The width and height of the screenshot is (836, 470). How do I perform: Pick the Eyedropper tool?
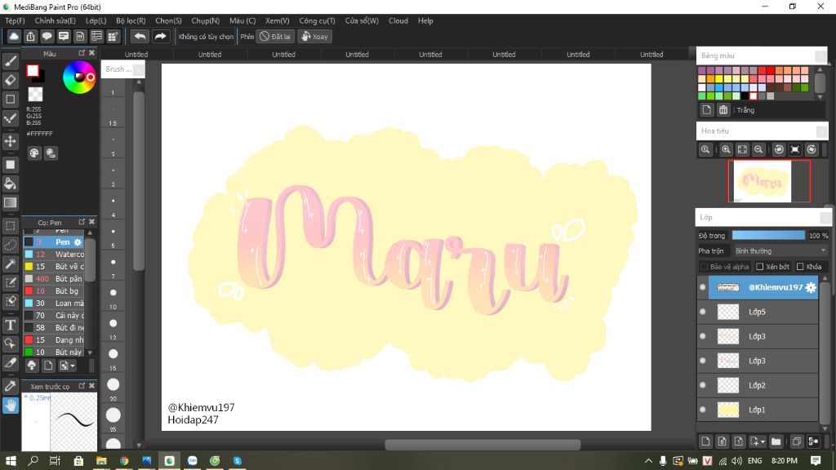click(10, 386)
